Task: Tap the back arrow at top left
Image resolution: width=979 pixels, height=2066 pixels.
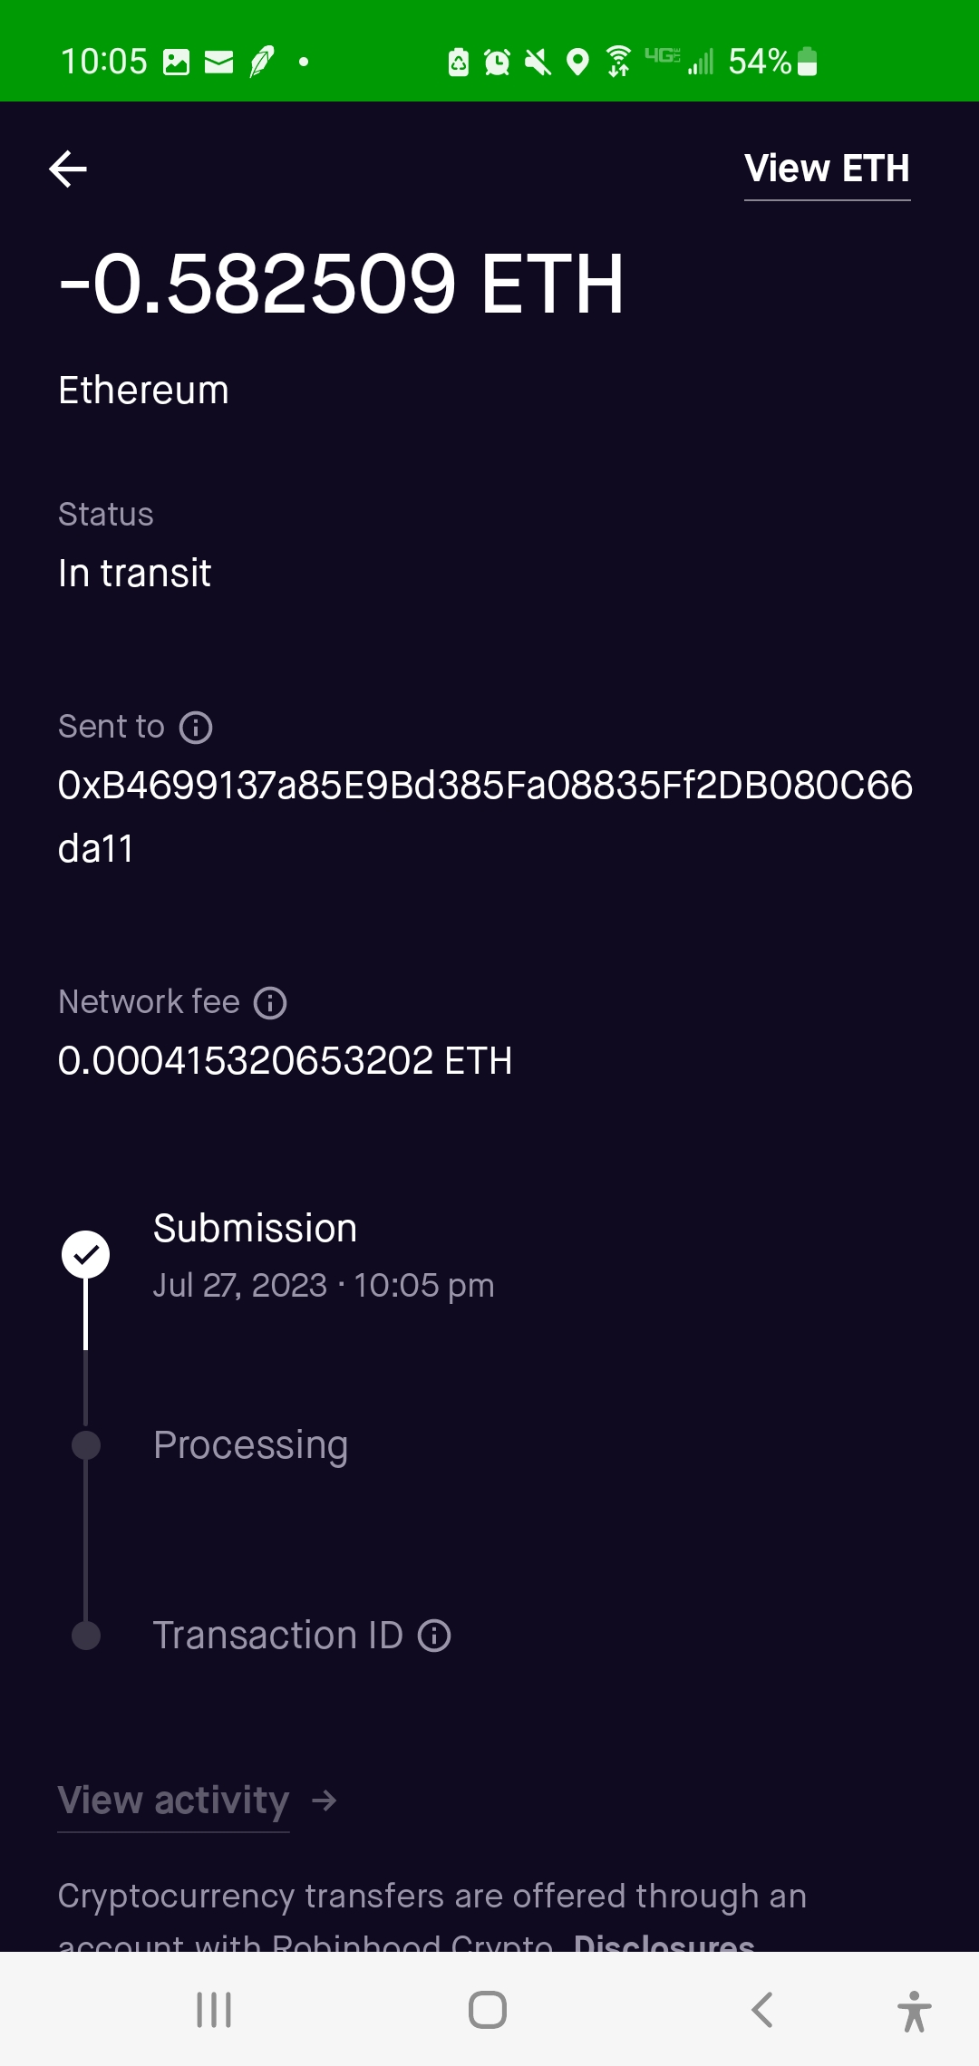Action: 68,169
